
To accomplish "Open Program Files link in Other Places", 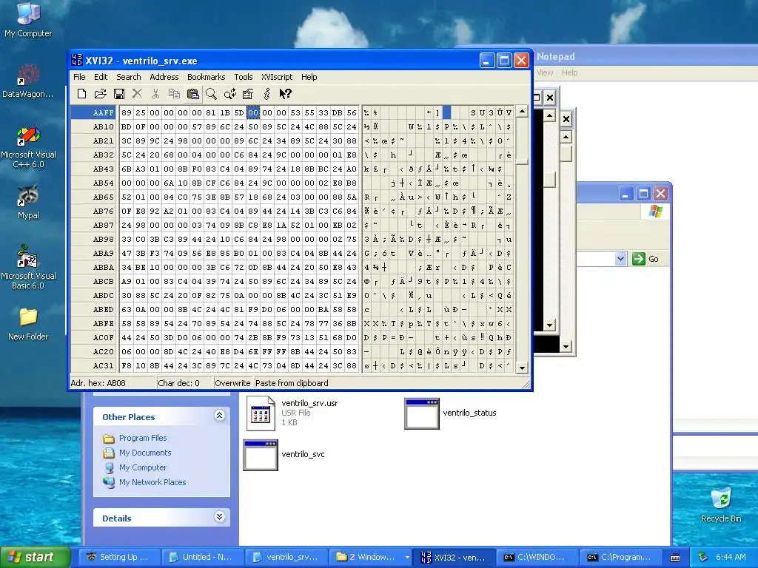I will [143, 438].
